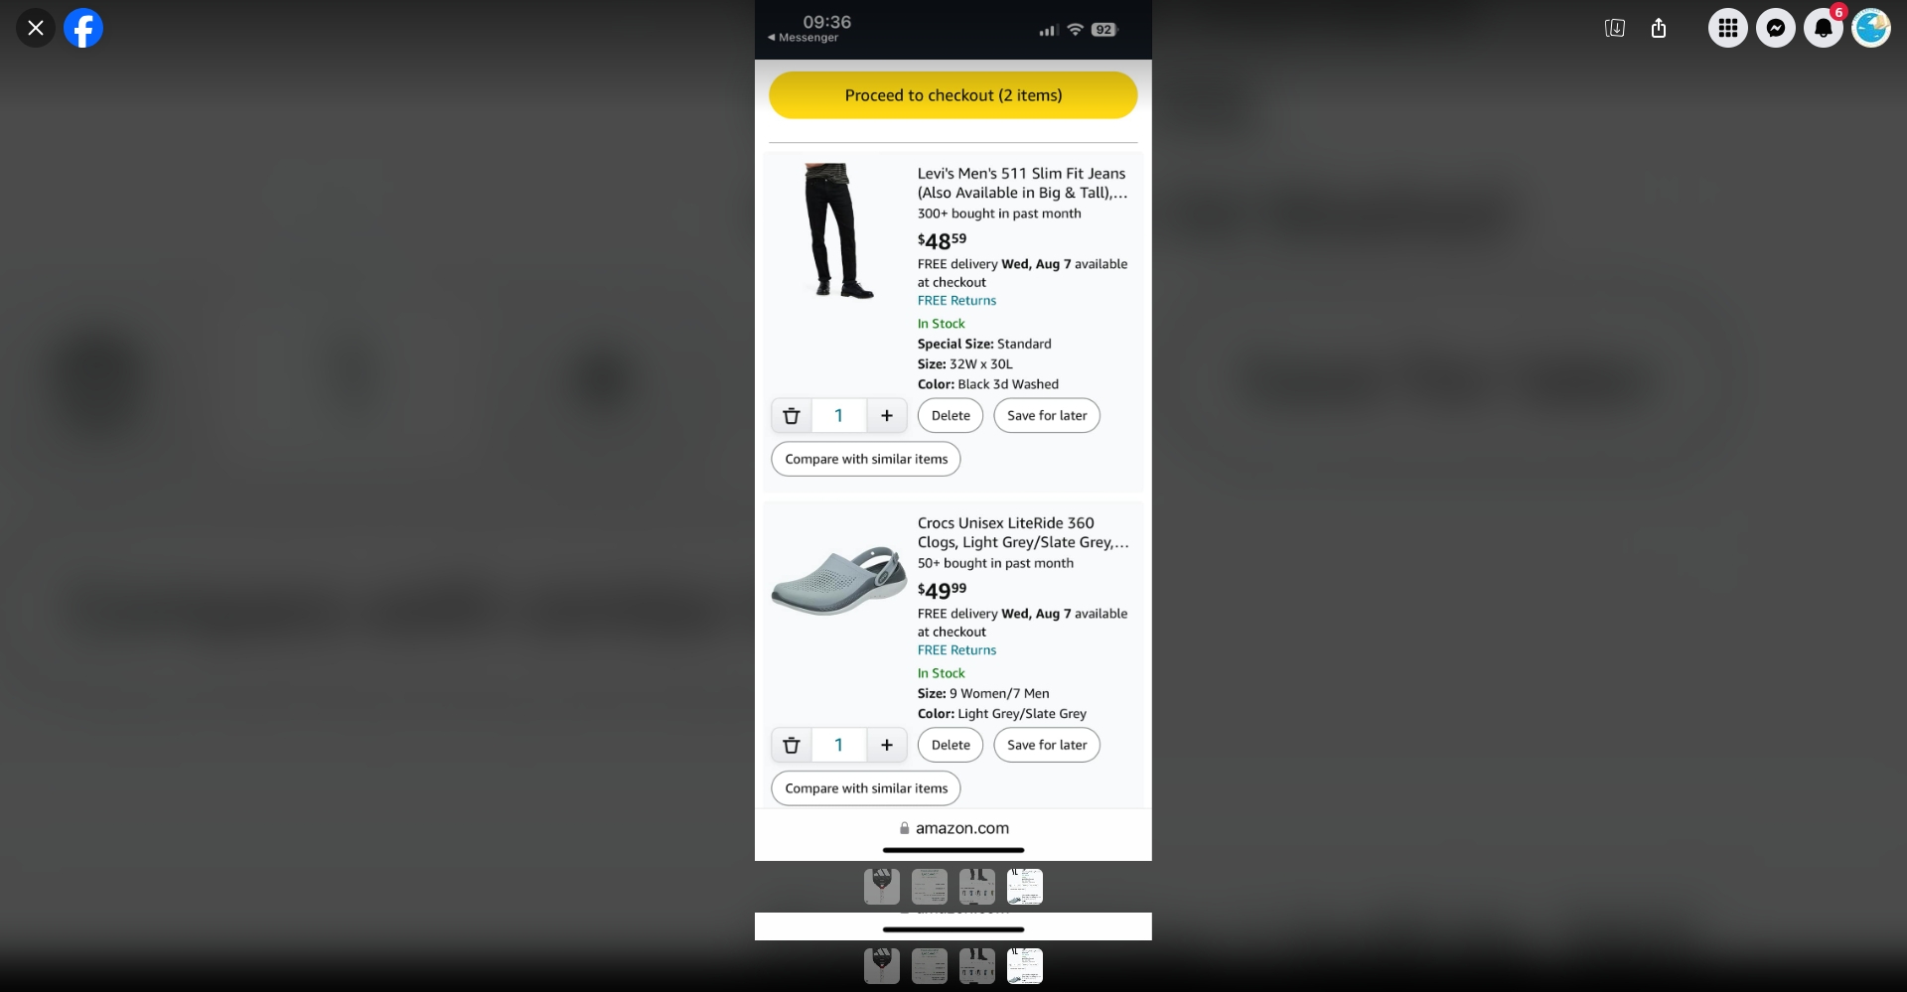
Task: Increase Levi's jeans quantity with plus
Action: click(x=887, y=416)
